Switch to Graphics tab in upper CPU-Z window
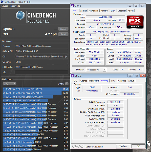151x152 pixels. pos(122,11)
